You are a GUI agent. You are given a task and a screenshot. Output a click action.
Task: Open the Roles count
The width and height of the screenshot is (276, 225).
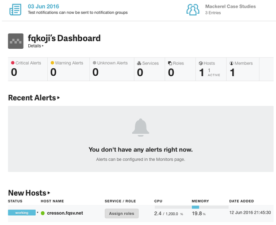171,72
